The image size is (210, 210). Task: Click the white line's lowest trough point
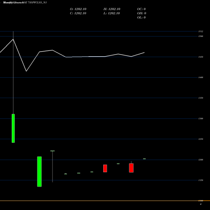(26, 71)
